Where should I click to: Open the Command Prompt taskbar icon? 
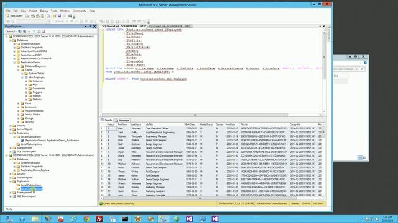(x=125, y=219)
